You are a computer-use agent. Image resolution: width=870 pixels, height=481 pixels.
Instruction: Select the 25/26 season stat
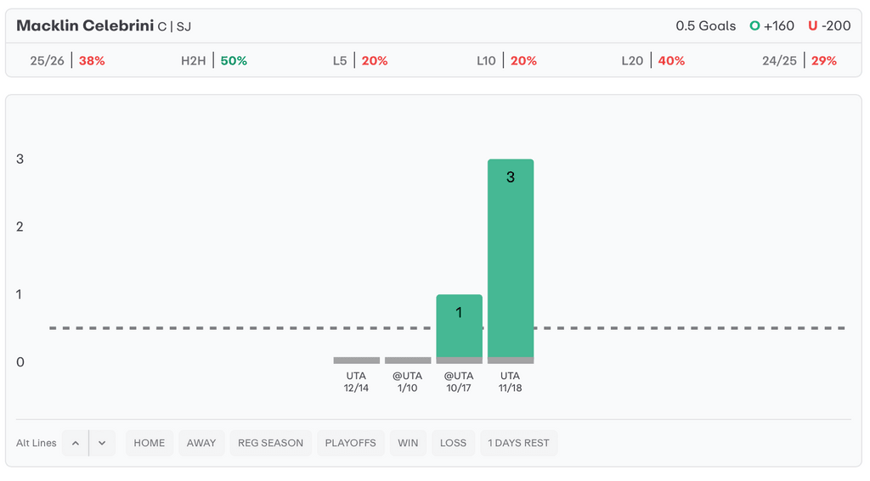click(67, 61)
